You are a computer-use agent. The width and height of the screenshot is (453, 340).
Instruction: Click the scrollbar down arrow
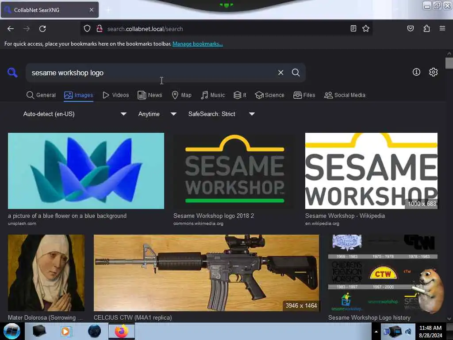[449, 319]
